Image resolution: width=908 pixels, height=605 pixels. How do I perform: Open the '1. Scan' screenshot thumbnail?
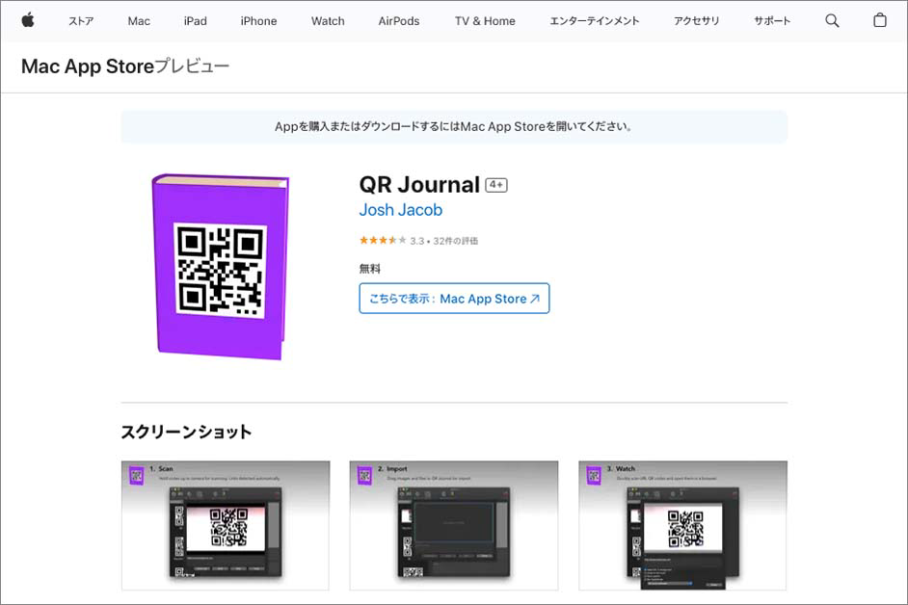coord(224,526)
